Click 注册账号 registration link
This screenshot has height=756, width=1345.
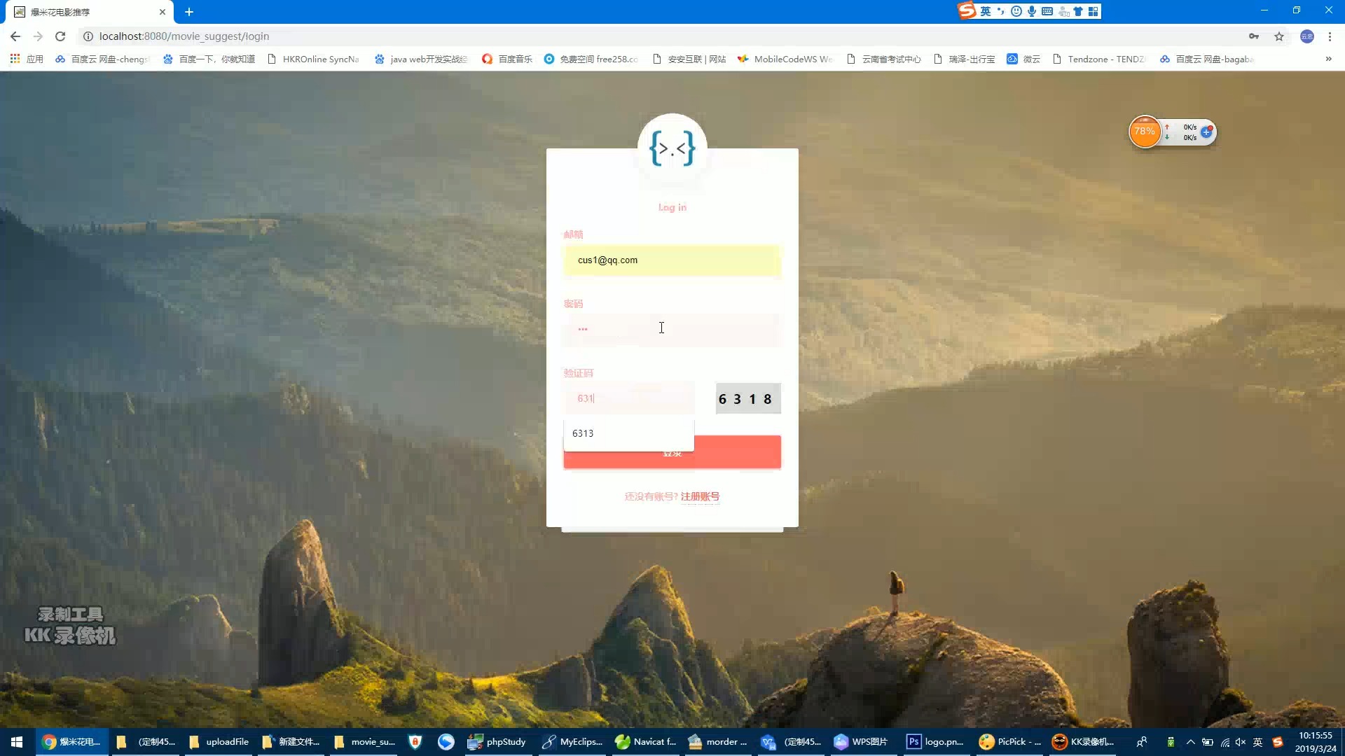[699, 496]
